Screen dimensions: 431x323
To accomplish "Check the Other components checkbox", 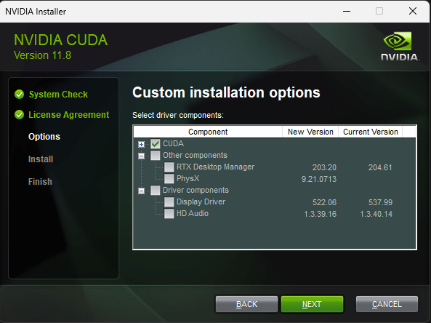I will (156, 156).
